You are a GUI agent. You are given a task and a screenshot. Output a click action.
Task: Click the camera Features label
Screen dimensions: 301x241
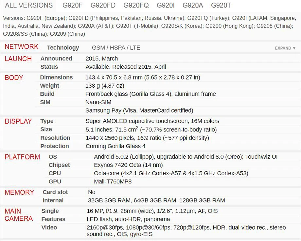point(53,219)
